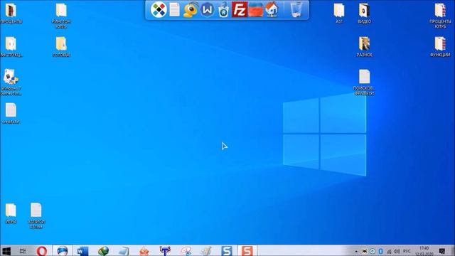Open the colorful four-dot launcher icon in dock
This screenshot has height=256, width=455.
tap(159, 9)
